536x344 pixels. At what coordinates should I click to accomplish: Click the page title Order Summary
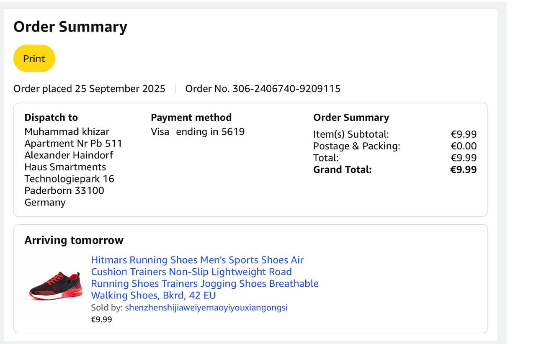[70, 27]
